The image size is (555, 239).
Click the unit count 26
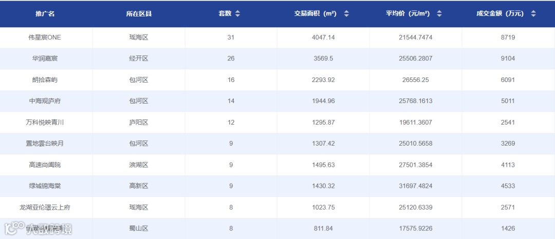coord(231,58)
